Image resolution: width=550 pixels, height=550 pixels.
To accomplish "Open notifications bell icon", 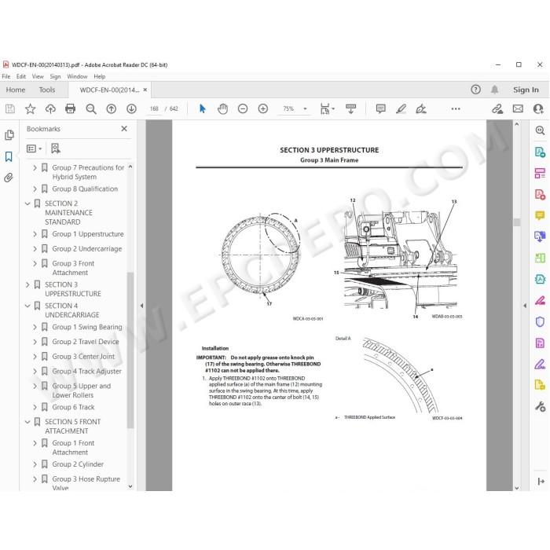I will point(494,90).
